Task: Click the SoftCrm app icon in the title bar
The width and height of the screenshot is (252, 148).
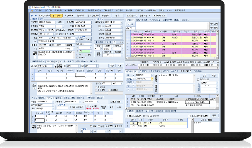Action: (x=30, y=7)
